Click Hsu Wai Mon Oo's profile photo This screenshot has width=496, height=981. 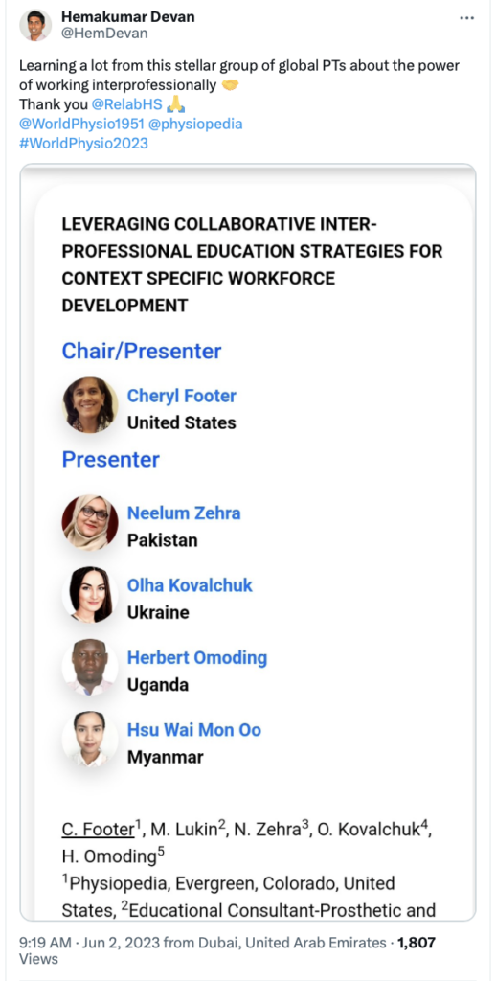(90, 739)
